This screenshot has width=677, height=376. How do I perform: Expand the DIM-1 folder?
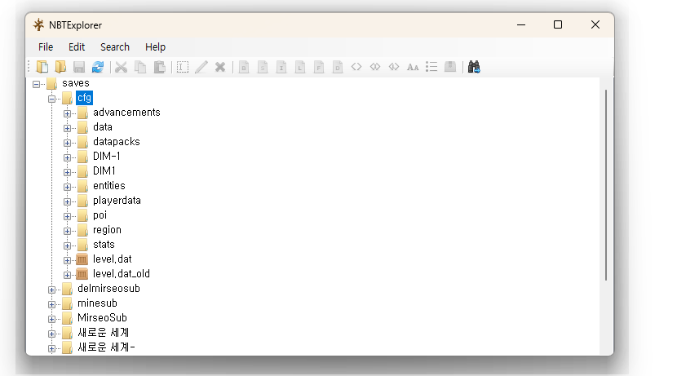(68, 157)
